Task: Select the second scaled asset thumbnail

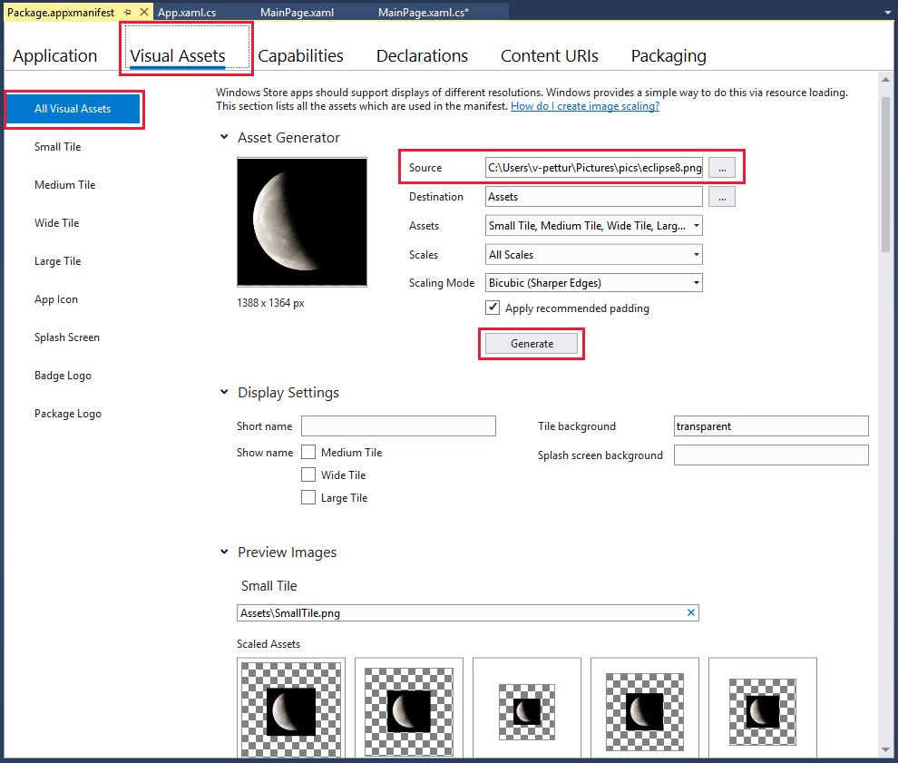Action: point(409,708)
